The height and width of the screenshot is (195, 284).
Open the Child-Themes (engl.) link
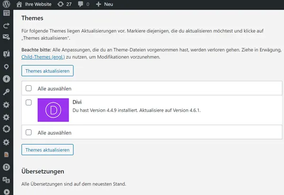tap(43, 57)
